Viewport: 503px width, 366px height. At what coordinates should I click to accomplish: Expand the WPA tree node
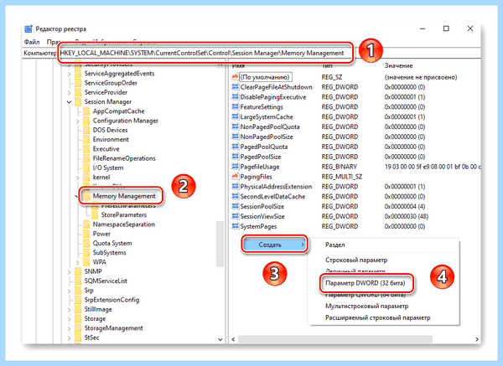coord(78,262)
